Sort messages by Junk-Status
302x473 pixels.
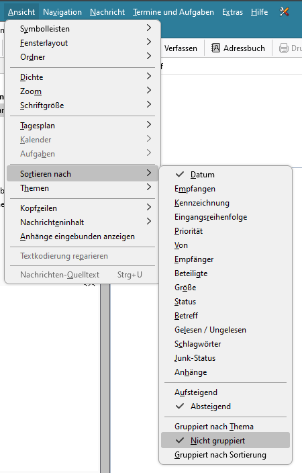click(225, 358)
